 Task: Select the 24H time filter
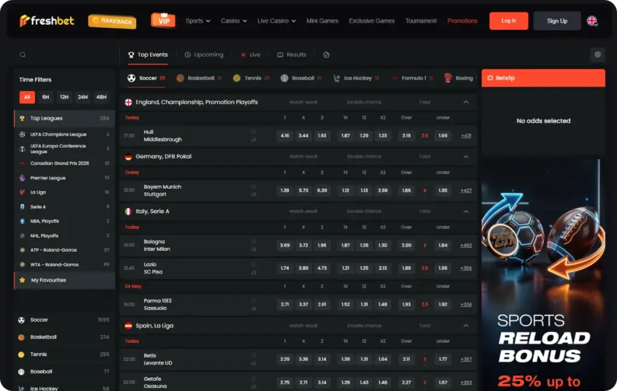83,97
